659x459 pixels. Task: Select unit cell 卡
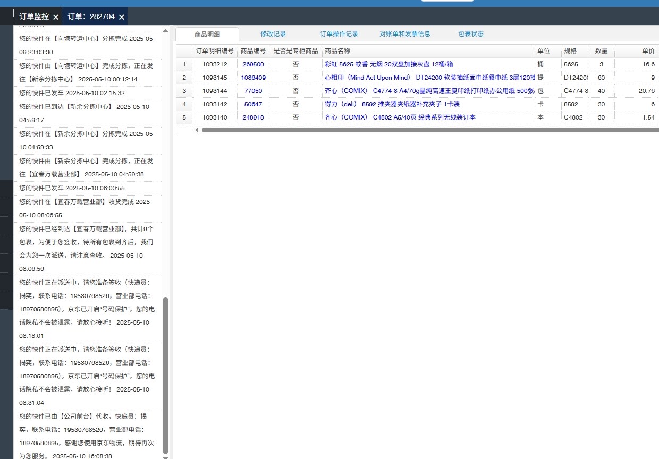[548, 104]
